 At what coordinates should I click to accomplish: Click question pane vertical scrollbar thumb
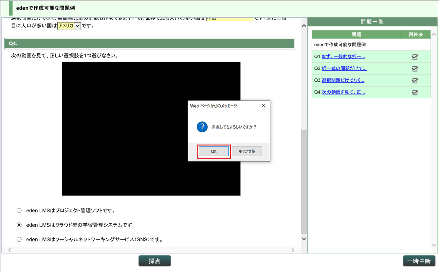point(304,182)
